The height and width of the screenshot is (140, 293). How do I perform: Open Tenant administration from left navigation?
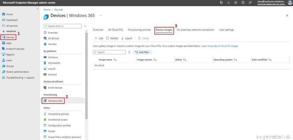click(17, 72)
